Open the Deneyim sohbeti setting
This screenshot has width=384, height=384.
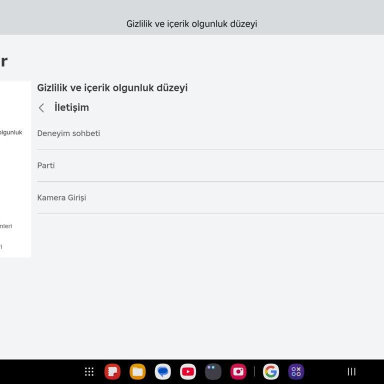(210, 133)
